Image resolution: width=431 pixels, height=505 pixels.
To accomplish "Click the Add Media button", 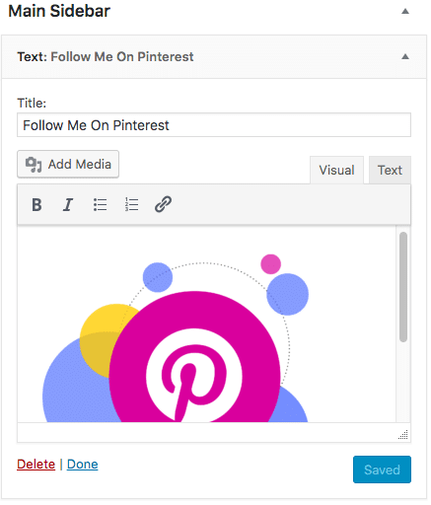I will coord(68,165).
